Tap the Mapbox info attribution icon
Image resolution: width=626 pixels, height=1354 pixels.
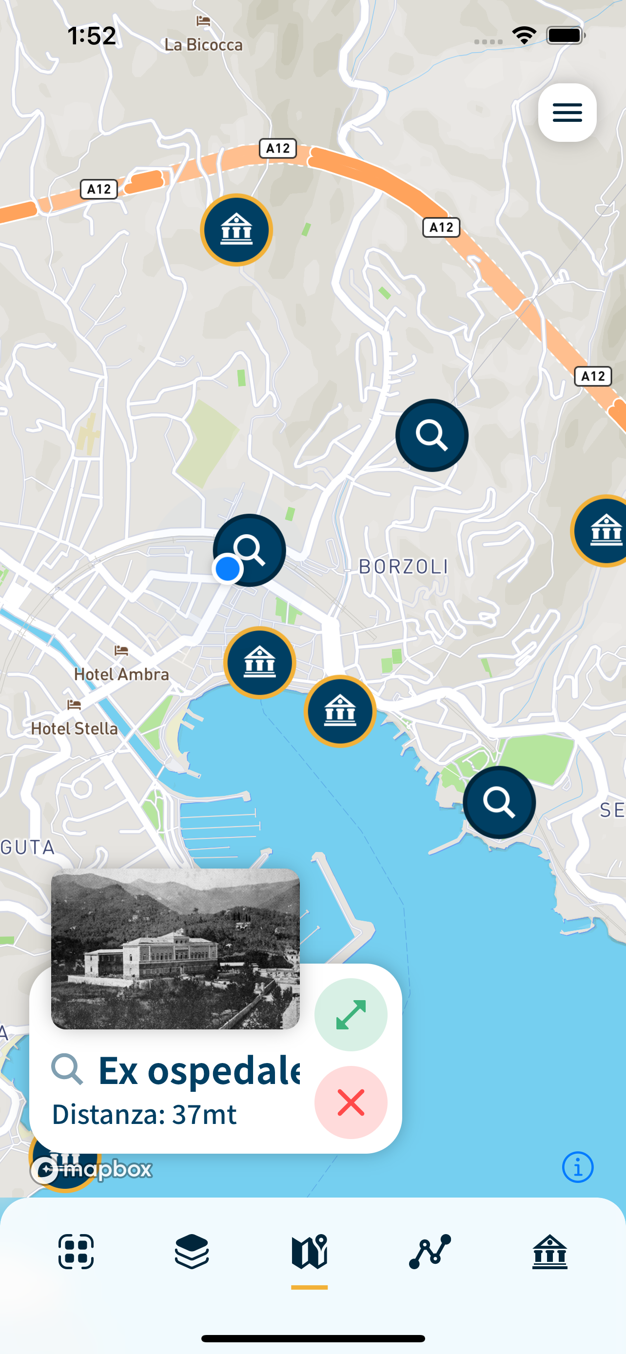coord(578,1167)
